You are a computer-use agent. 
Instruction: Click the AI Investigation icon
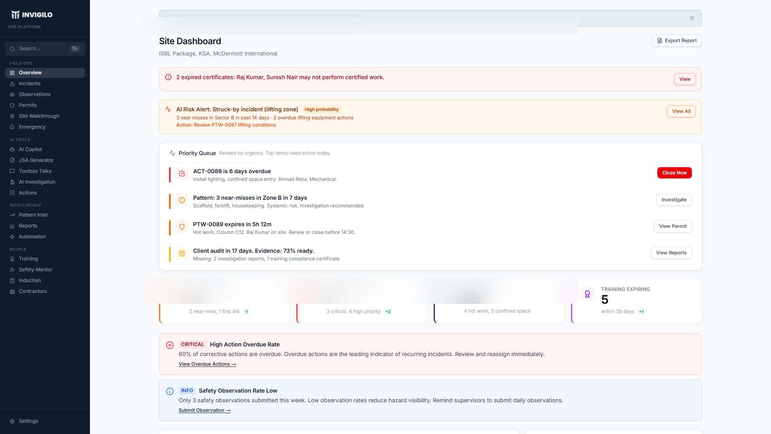[12, 182]
